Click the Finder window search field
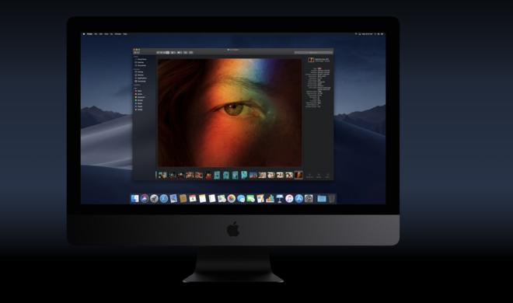This screenshot has height=303, width=513. [313, 52]
